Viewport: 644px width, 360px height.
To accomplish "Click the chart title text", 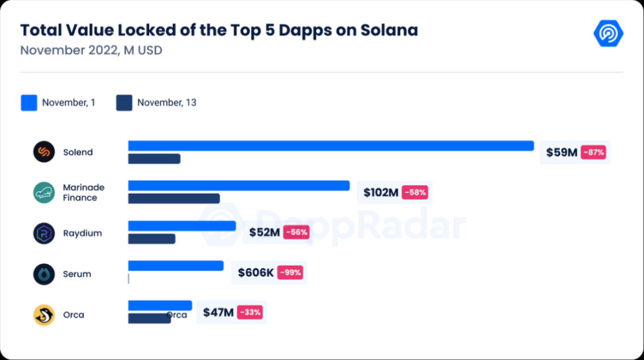I will [219, 30].
